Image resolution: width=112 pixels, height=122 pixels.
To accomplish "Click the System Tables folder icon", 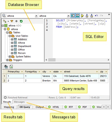I will tap(13, 57).
